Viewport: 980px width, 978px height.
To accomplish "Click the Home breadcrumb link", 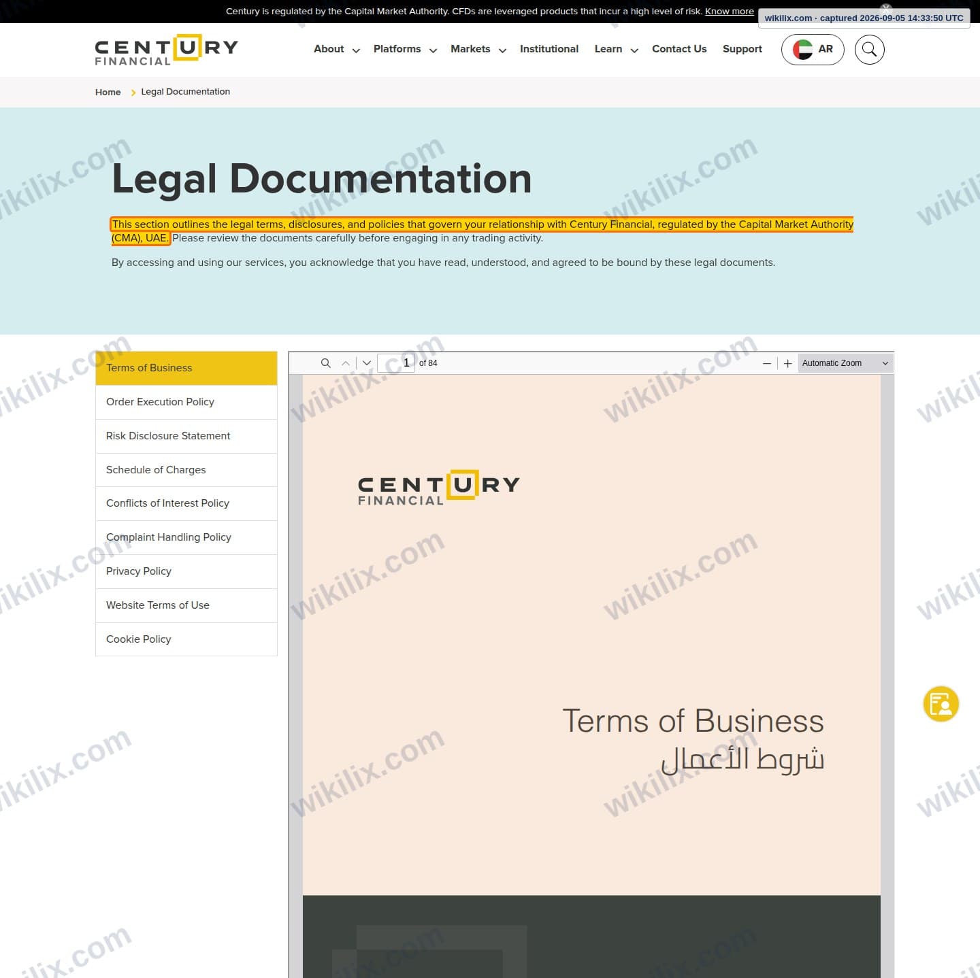I will coord(108,92).
